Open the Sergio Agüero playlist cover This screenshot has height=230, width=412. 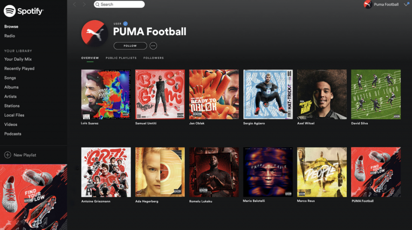(x=268, y=94)
